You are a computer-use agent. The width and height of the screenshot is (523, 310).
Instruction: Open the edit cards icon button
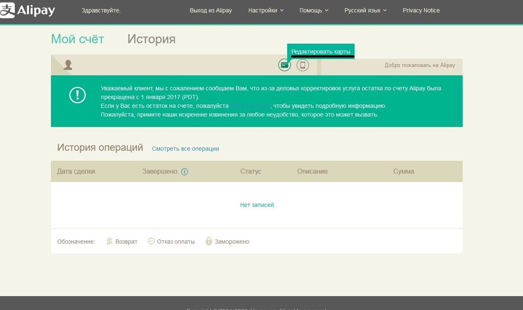click(284, 65)
